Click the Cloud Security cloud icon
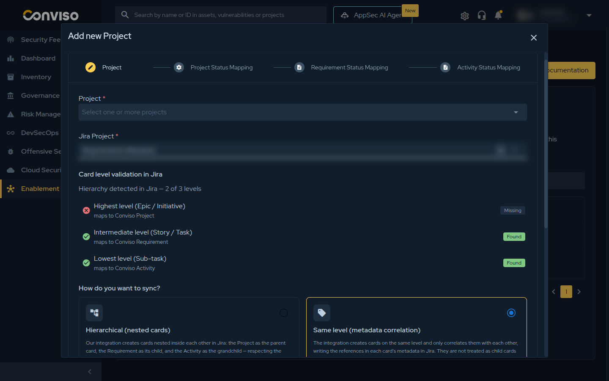 (11, 170)
